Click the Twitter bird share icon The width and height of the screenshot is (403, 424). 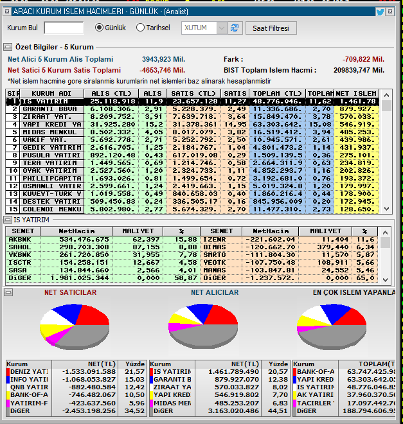pos(380,12)
